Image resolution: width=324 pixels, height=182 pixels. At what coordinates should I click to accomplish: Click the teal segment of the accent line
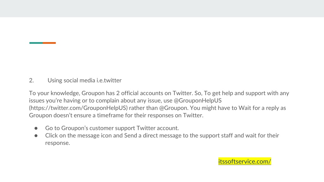tap(36, 43)
